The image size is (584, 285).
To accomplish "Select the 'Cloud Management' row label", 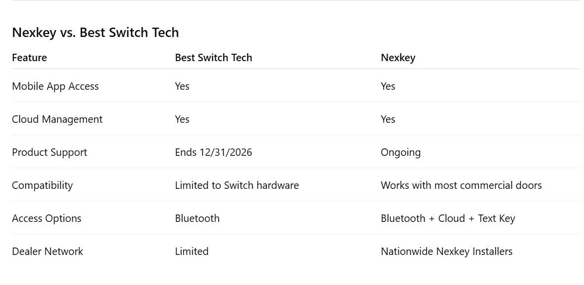I will tap(57, 119).
